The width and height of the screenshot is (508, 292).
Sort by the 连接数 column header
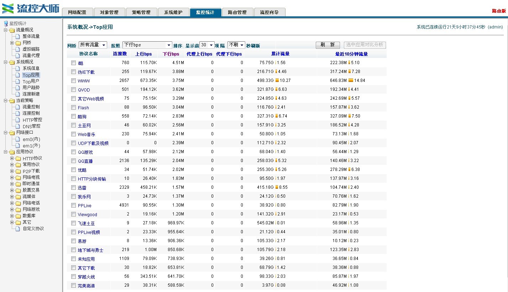[120, 54]
